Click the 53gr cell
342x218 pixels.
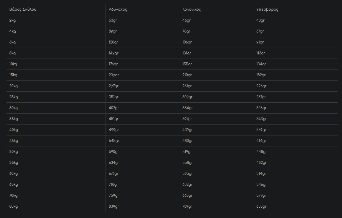tap(113, 20)
